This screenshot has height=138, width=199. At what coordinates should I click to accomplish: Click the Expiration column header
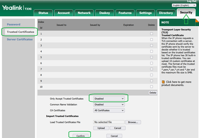coord(129,25)
